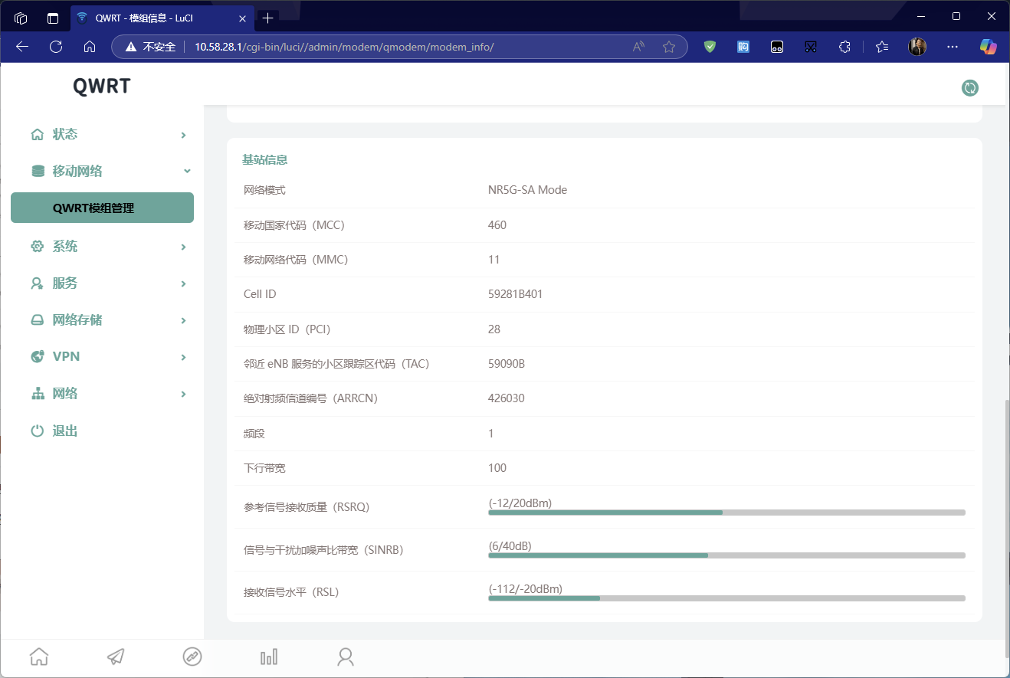Image resolution: width=1010 pixels, height=678 pixels.
Task: Click the SINRB progress bar
Action: pyautogui.click(x=726, y=555)
